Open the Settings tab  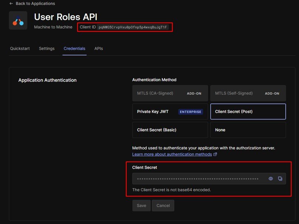pyautogui.click(x=47, y=49)
